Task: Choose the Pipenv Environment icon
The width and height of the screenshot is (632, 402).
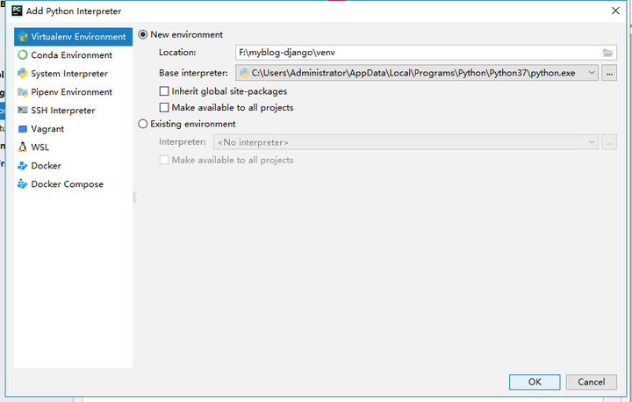Action: pos(23,92)
